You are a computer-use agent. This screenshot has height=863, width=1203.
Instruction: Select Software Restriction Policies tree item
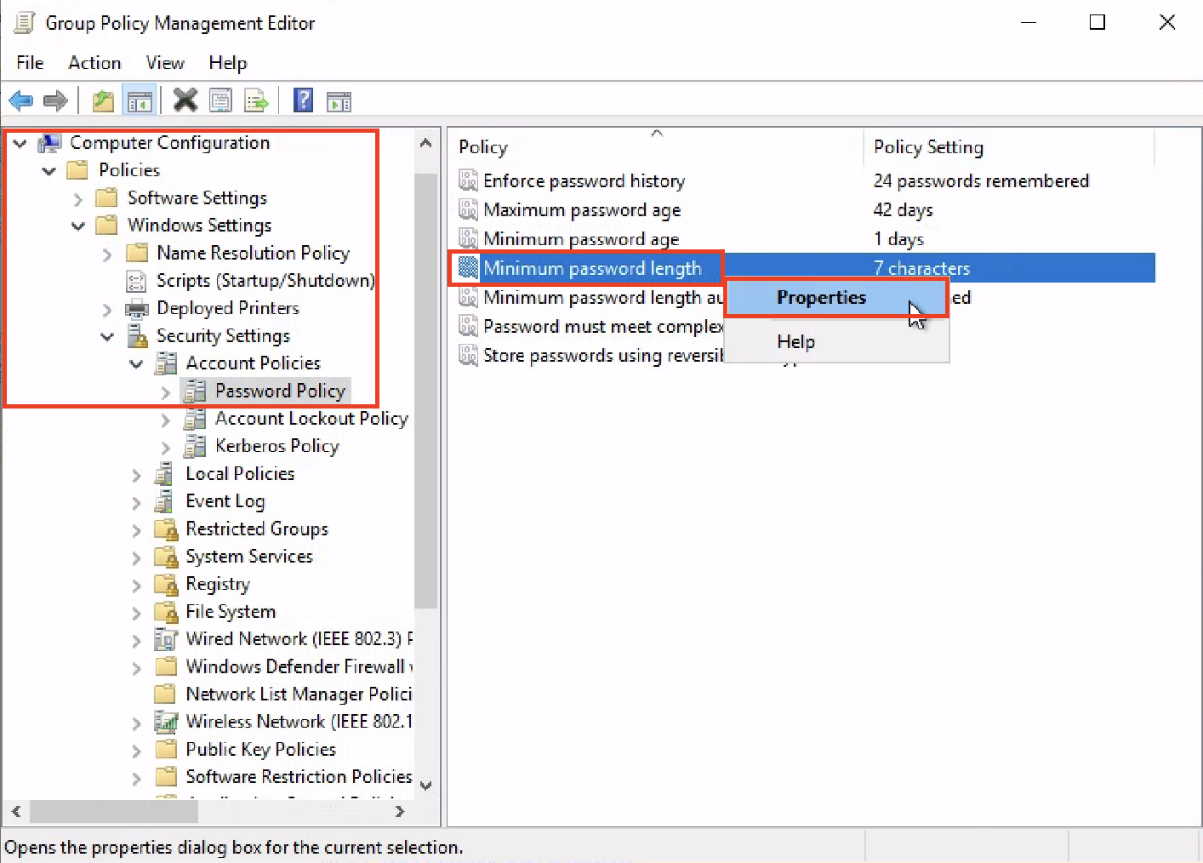point(299,777)
